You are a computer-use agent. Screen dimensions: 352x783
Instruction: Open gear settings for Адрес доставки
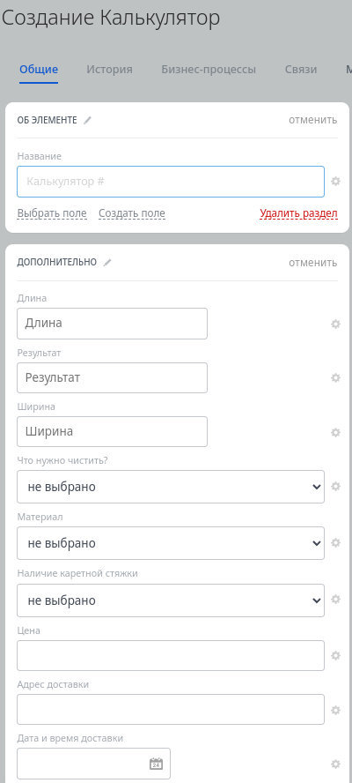[x=335, y=710]
